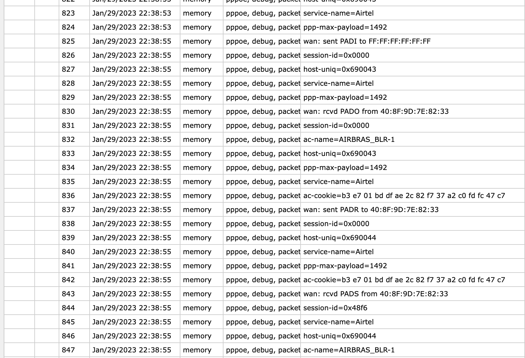525x358 pixels.
Task: Select session-id=0x48f6 log message
Action: coord(335,308)
